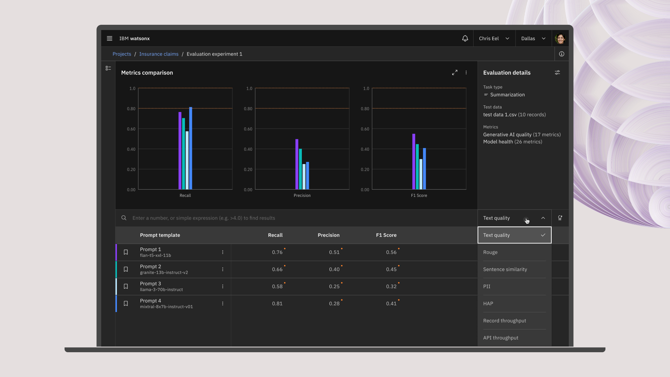The width and height of the screenshot is (670, 377).
Task: Go to Insurance claims breadcrumb link
Action: tap(159, 54)
